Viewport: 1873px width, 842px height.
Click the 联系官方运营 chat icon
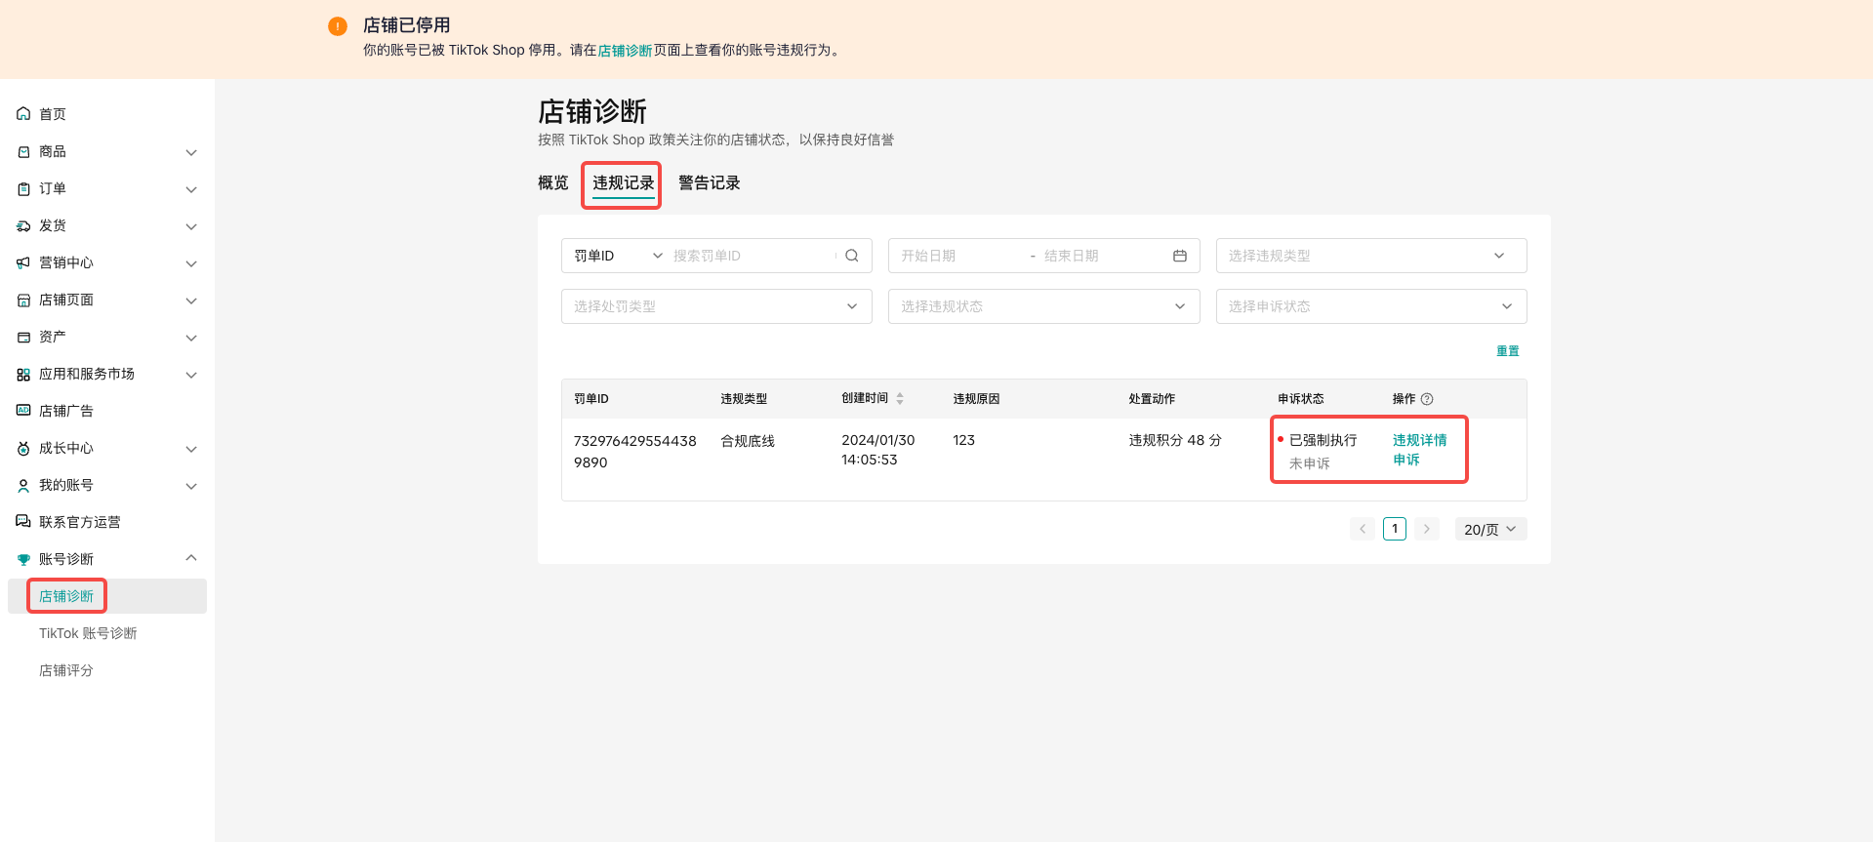(x=23, y=522)
